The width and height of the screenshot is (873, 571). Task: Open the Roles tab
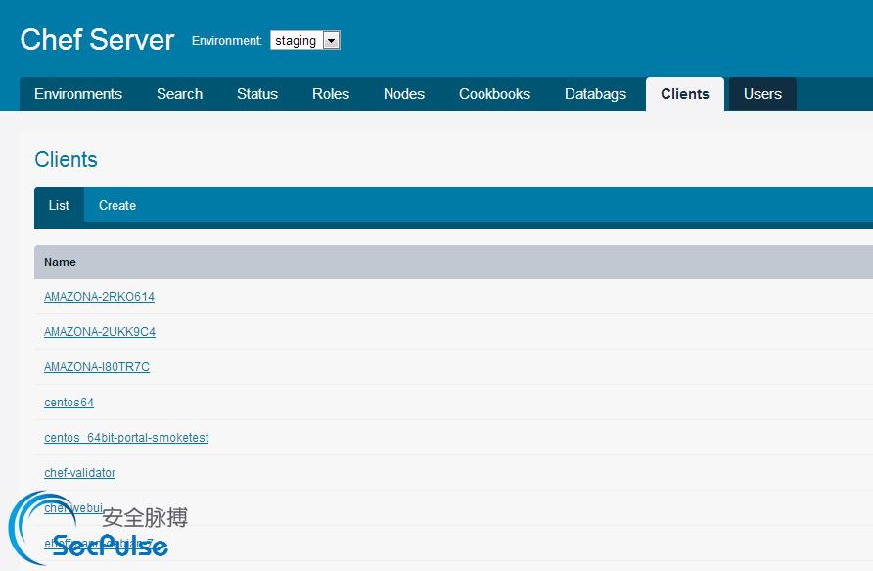[x=331, y=94]
